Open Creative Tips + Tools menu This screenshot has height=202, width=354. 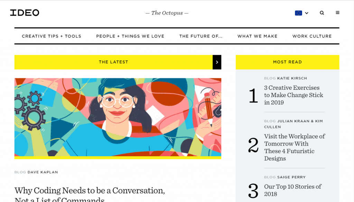[52, 36]
